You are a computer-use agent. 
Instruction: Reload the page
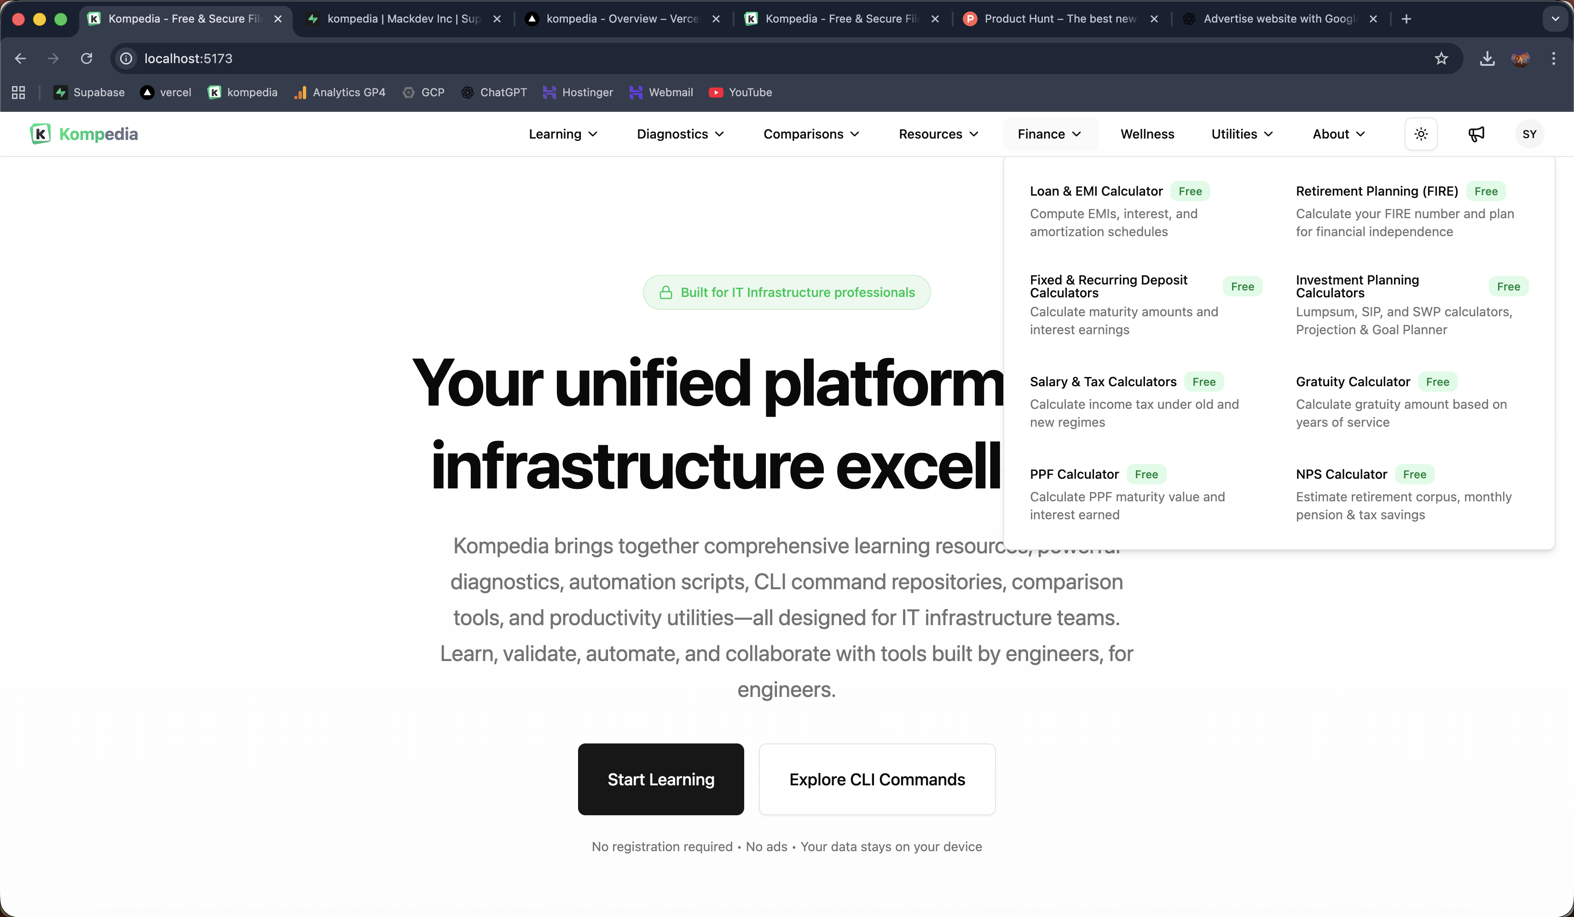(x=87, y=59)
